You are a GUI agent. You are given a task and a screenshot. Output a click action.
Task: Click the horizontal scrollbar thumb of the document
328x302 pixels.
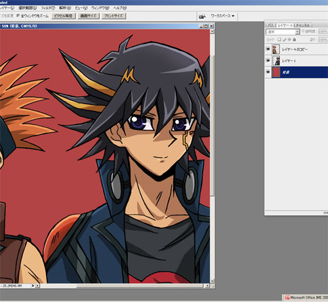point(139,286)
